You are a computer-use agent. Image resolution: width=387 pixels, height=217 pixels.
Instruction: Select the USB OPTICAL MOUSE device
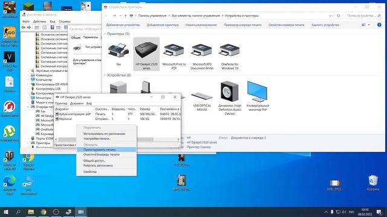click(x=202, y=101)
